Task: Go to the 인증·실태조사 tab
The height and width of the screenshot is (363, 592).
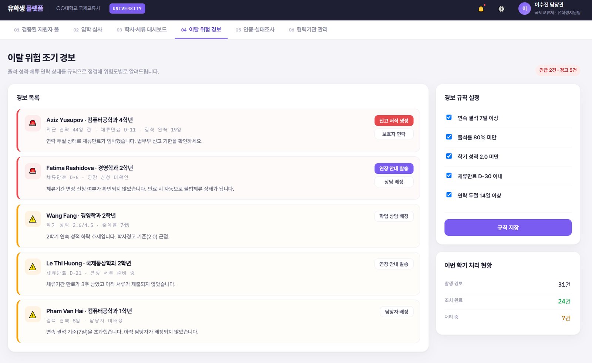Action: coord(255,30)
